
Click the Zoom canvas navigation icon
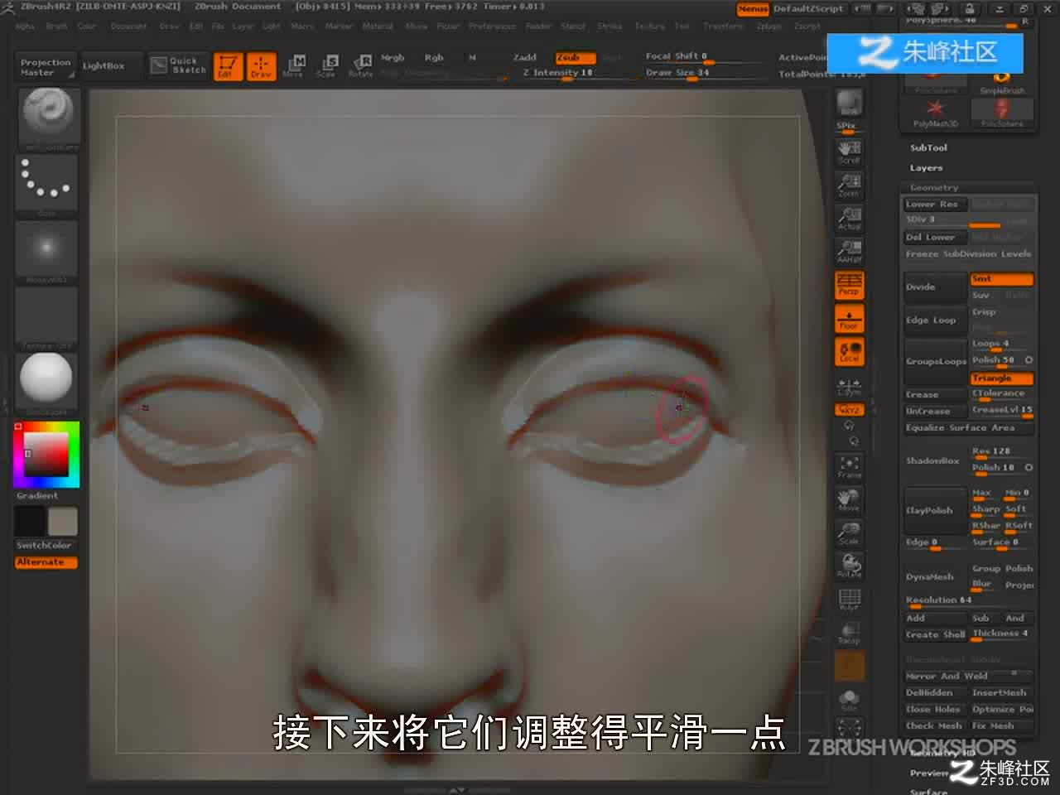850,184
